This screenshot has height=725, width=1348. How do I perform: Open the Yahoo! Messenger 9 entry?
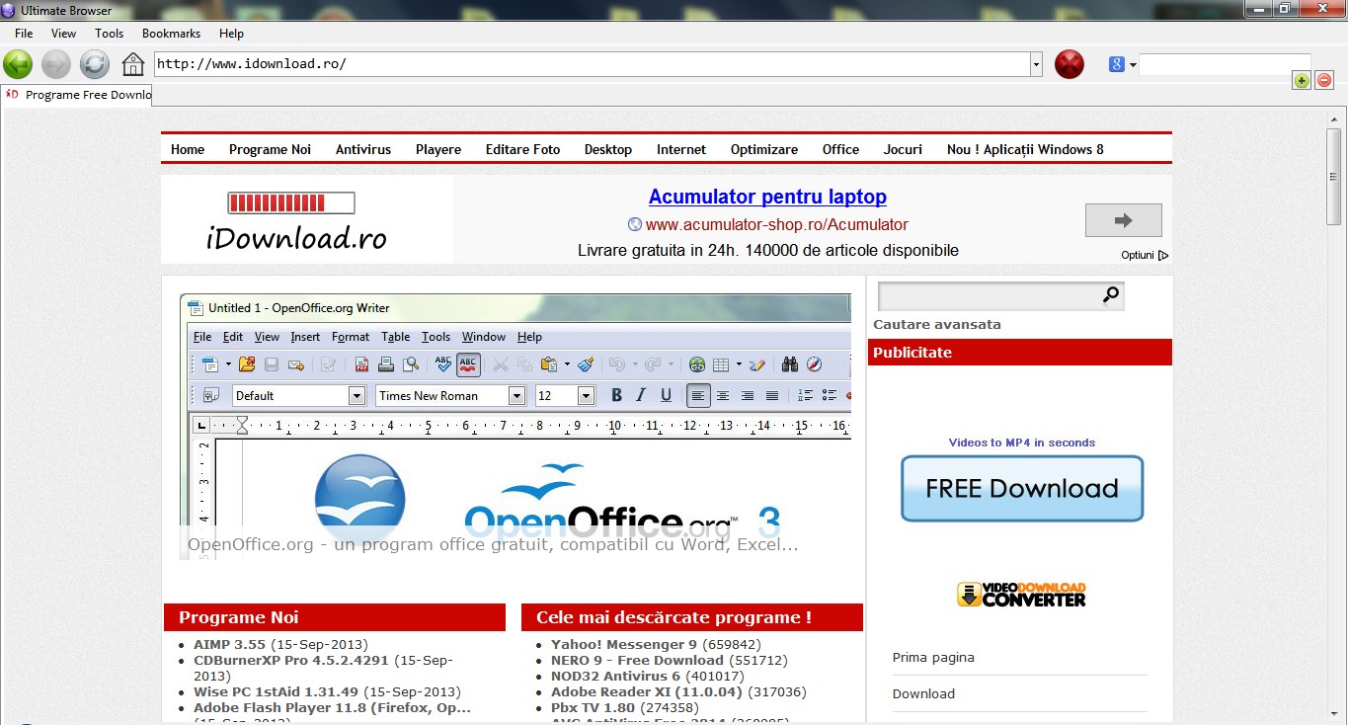pyautogui.click(x=624, y=644)
